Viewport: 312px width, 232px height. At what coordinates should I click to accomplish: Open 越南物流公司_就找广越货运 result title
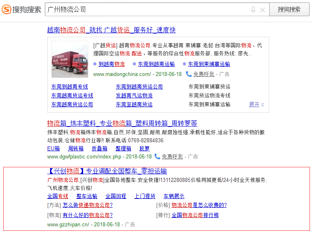point(111,30)
